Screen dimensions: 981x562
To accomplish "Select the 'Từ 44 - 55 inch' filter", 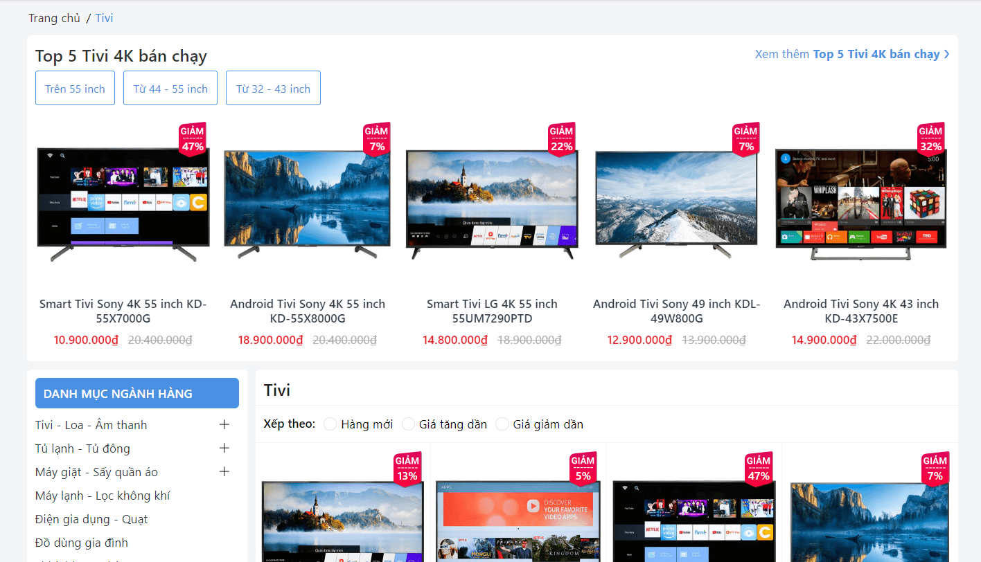I will pyautogui.click(x=170, y=88).
